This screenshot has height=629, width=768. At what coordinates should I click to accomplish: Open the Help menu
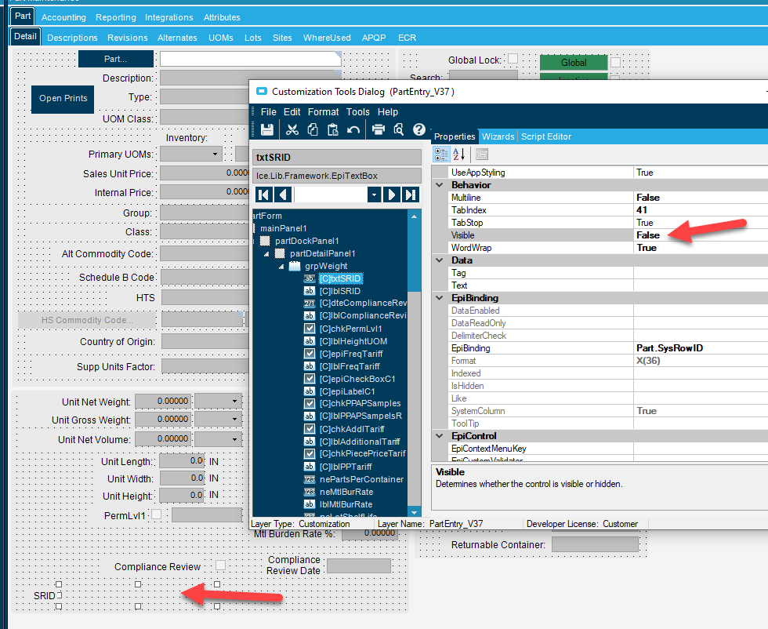[387, 112]
